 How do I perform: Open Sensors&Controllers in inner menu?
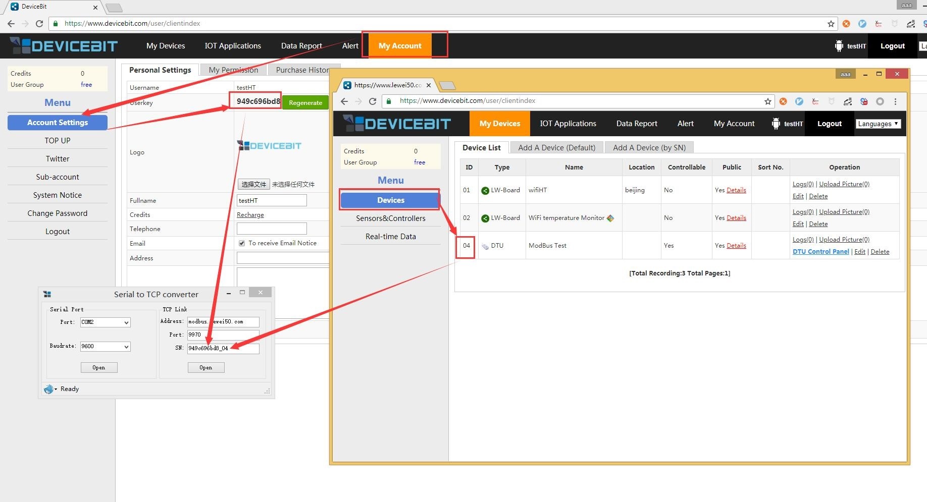click(391, 218)
